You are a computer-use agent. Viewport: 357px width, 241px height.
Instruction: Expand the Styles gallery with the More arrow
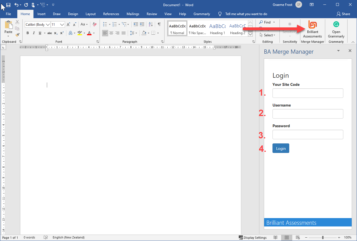(x=250, y=34)
